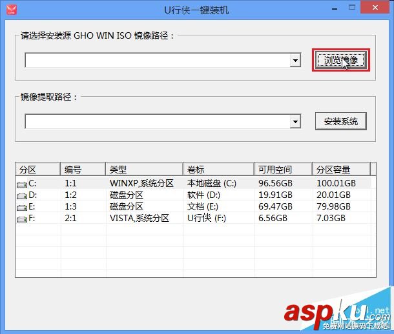Viewport: 394px width, 334px height.
Task: Click the 安装系统 install system button
Action: point(341,121)
